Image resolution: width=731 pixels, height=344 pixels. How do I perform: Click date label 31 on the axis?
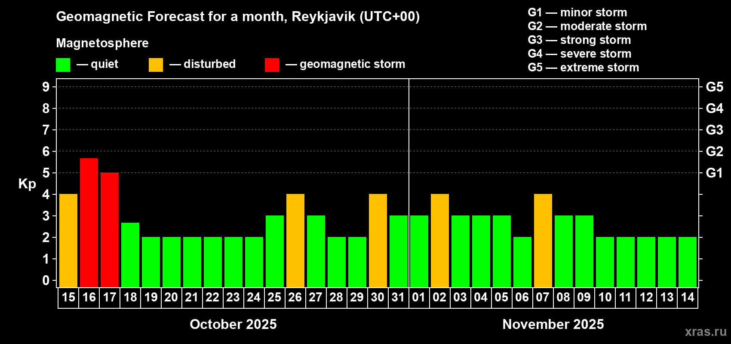398,298
